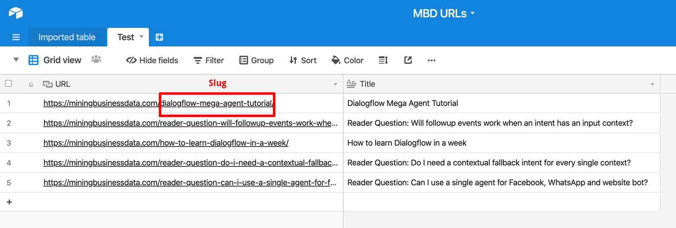Expand the views sidebar toggle arrow
The image size is (676, 228).
16,60
